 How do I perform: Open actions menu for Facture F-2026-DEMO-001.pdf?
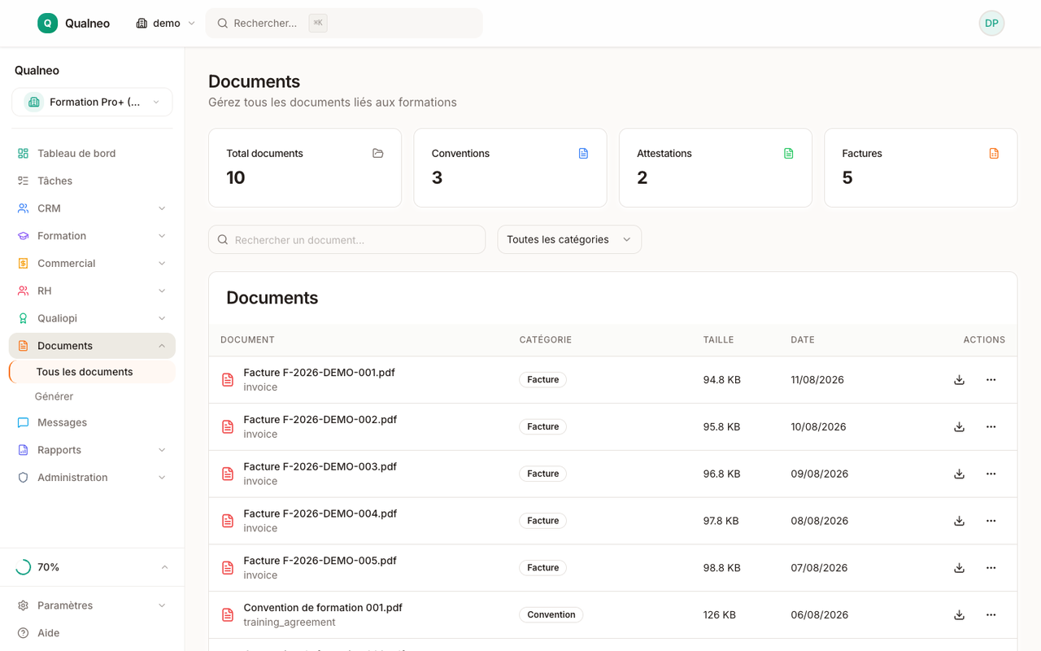(x=991, y=380)
